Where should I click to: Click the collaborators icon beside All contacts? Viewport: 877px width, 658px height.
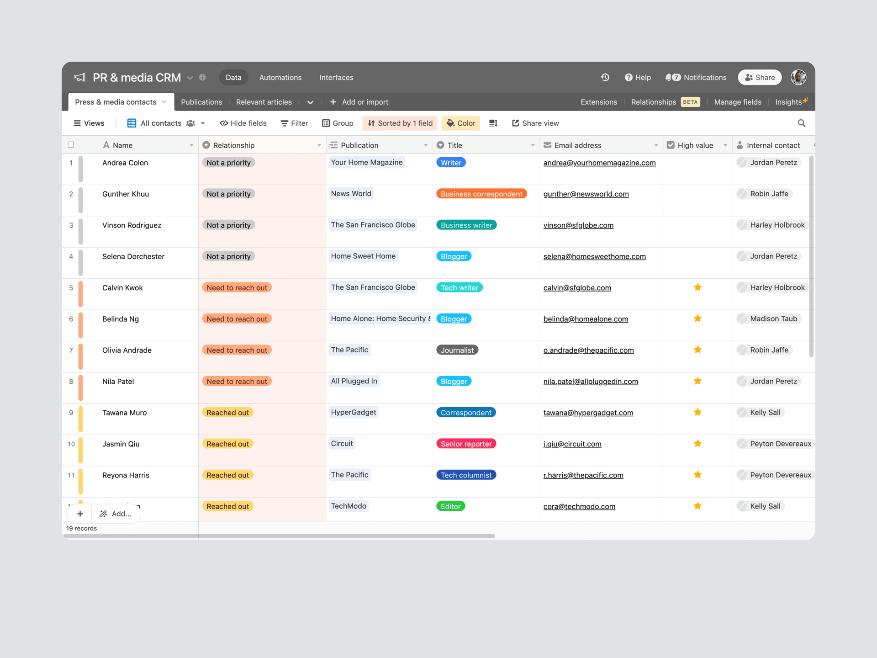(190, 123)
